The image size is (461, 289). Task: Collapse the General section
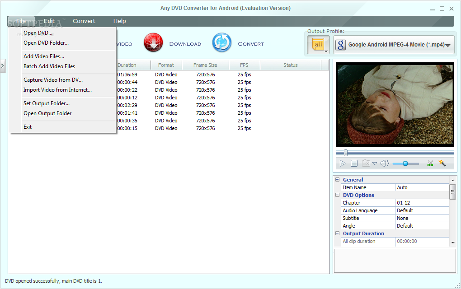pos(338,179)
